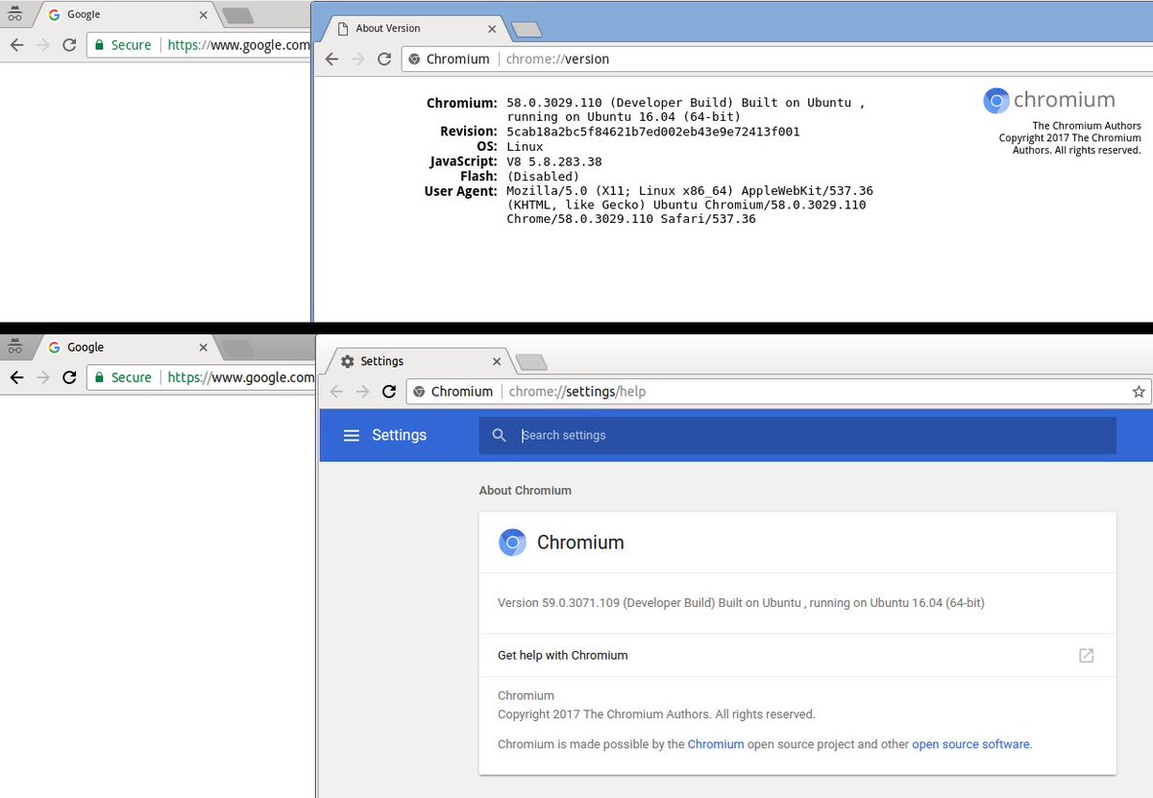The height and width of the screenshot is (798, 1153).
Task: Reload the chrome://version page
Action: point(384,59)
